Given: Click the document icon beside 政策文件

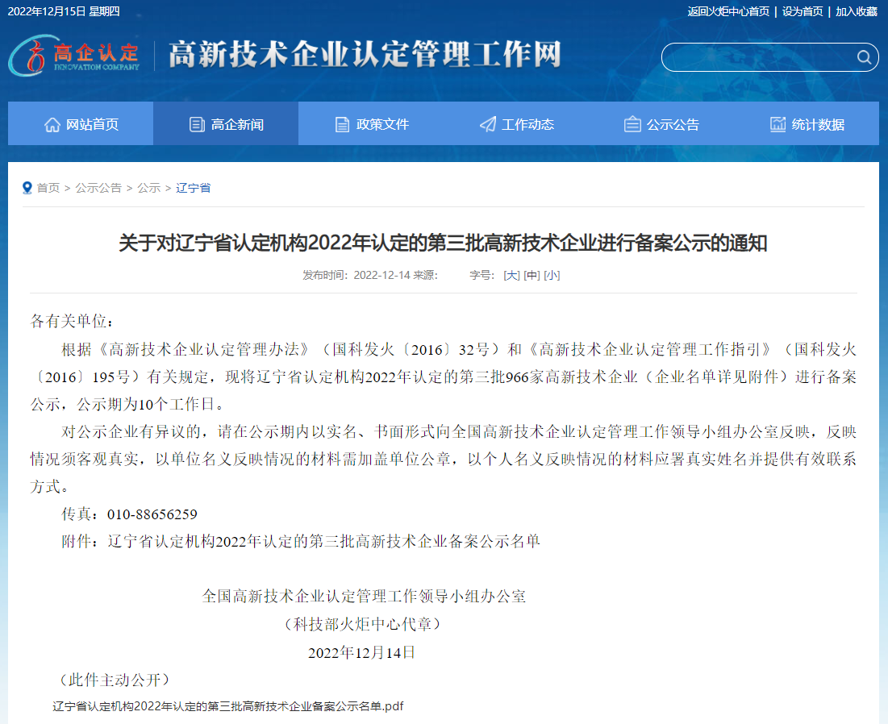Looking at the screenshot, I should click(342, 124).
